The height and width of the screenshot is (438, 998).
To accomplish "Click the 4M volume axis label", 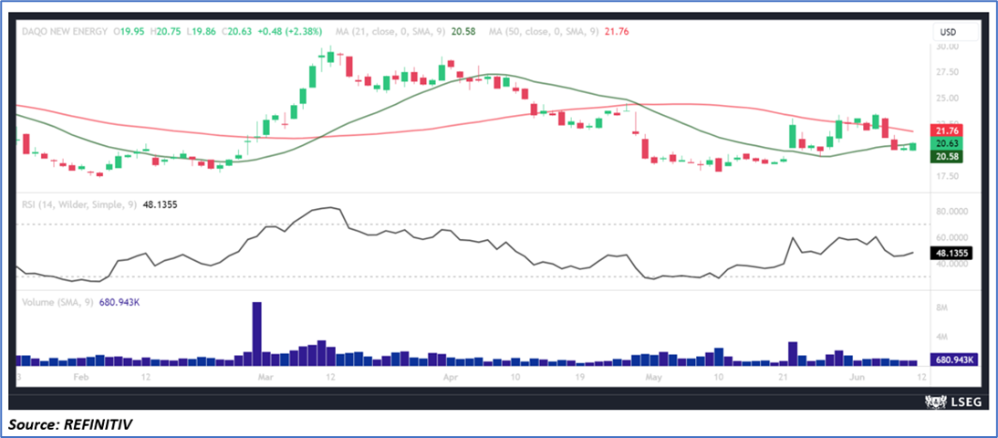I will 942,336.
